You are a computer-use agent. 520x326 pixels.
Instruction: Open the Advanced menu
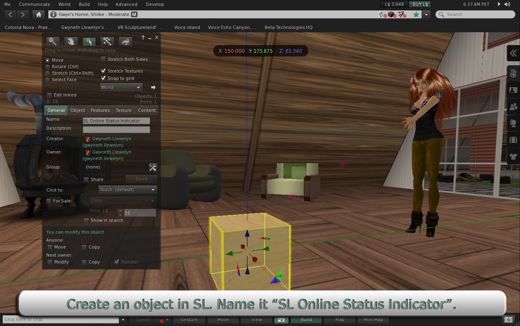point(126,4)
